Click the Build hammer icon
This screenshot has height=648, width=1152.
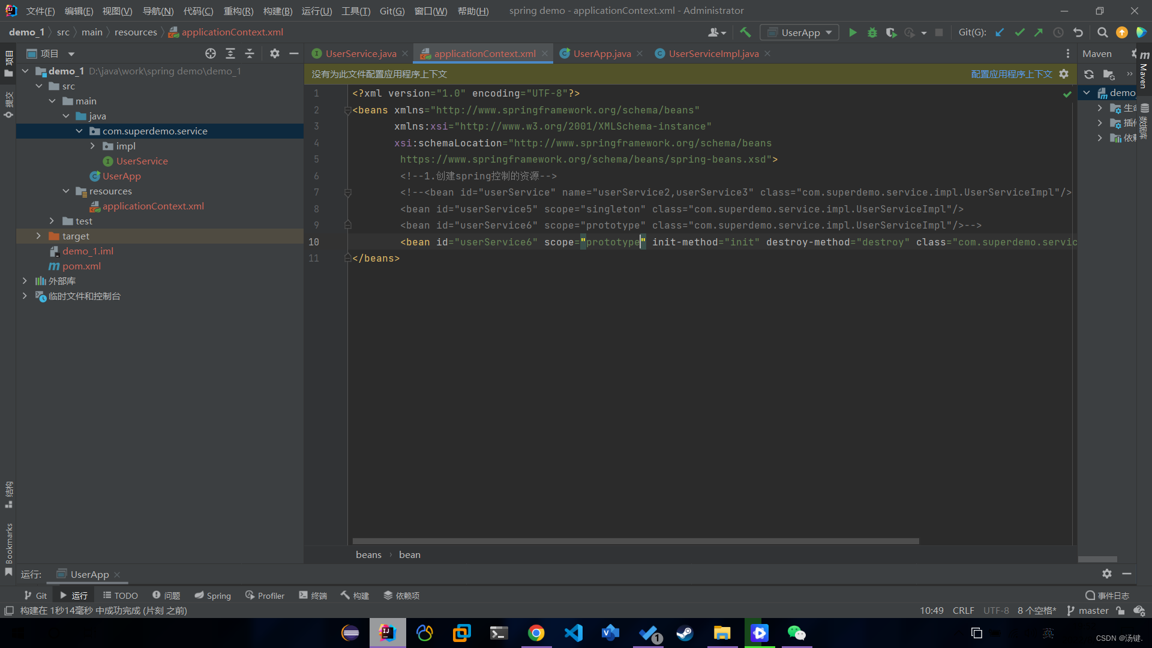point(745,32)
